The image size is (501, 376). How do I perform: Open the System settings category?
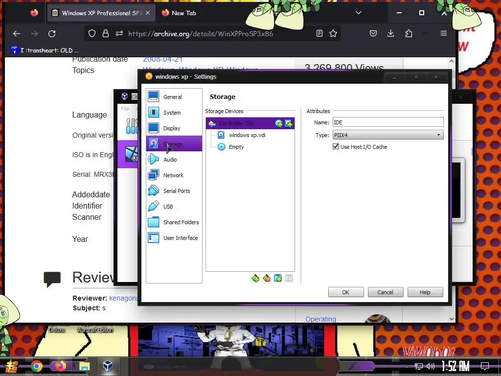click(x=174, y=112)
